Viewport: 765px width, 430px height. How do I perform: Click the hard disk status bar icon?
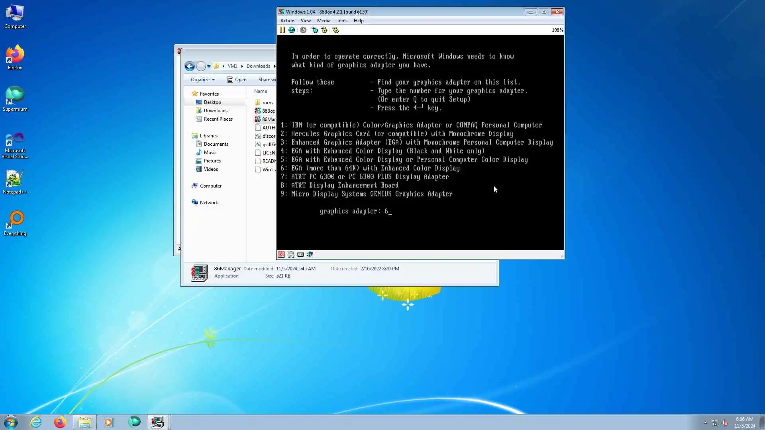click(x=300, y=254)
